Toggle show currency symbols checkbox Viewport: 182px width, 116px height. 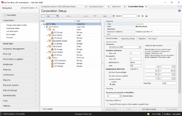pyautogui.click(x=110, y=76)
